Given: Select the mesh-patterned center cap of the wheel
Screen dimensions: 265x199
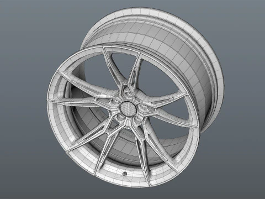Looking at the screenshot, I should click(128, 109).
